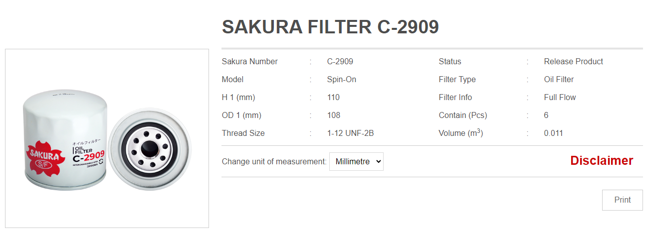The width and height of the screenshot is (645, 231).
Task: Open the Millimetre unit of measurement dropdown
Action: point(356,161)
